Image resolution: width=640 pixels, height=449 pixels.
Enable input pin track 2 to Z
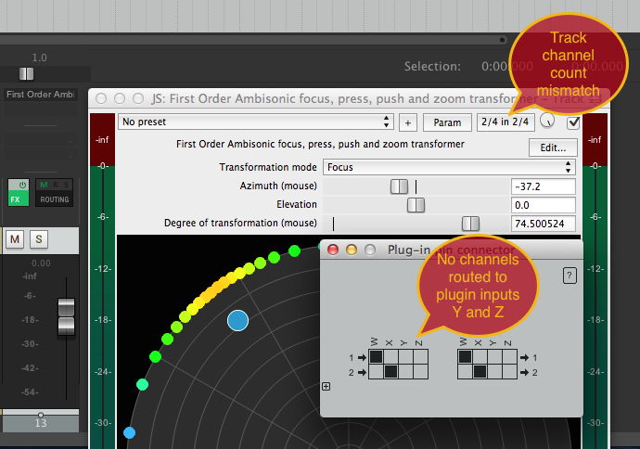coord(420,371)
